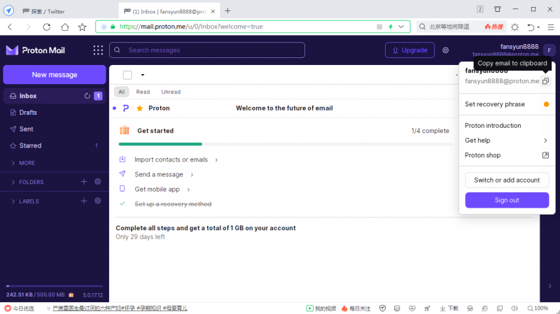Expand the right side panel arrow
Screen dimensions: 560x314
point(549,286)
